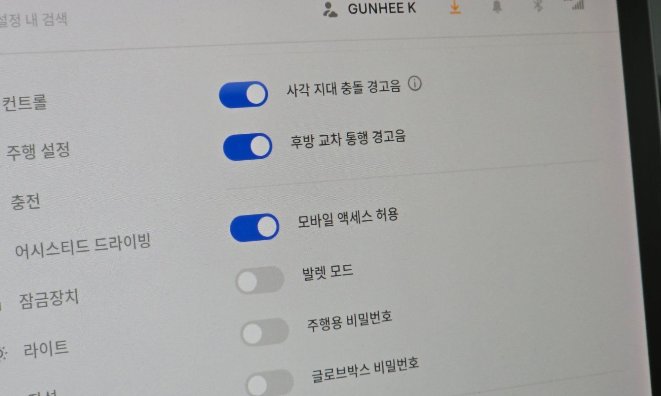Click the info icon next to 사각 지대 충돌 경고음
Viewport: 661px width, 396px height.
(415, 83)
